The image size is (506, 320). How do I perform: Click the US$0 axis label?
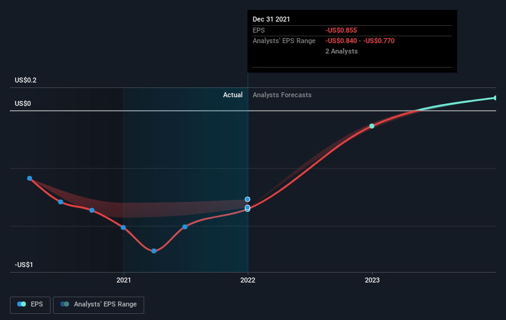(23, 103)
